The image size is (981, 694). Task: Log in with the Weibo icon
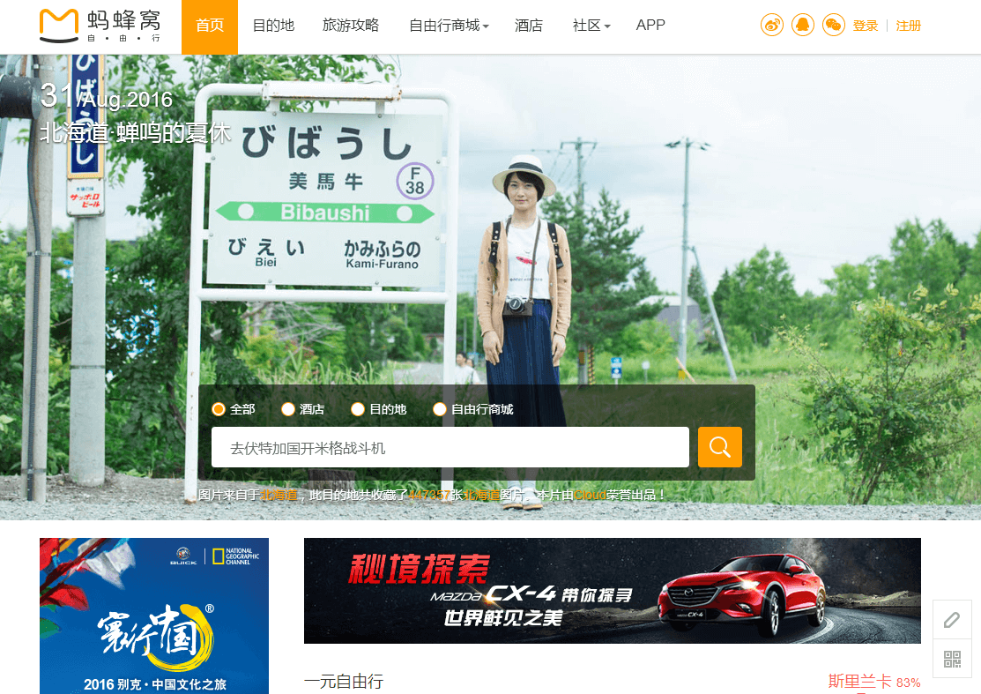coord(772,26)
